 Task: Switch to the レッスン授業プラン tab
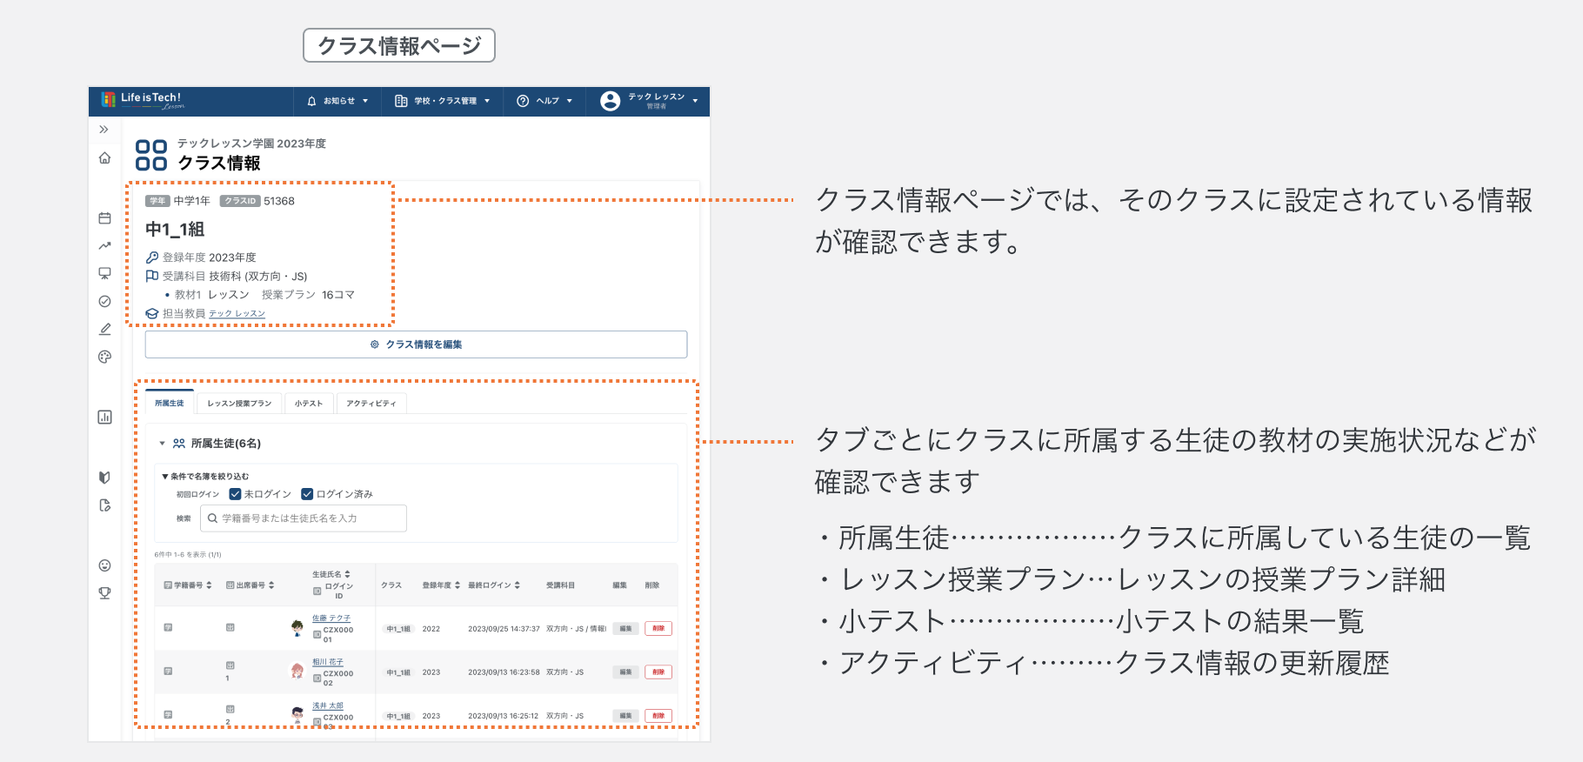(x=239, y=403)
